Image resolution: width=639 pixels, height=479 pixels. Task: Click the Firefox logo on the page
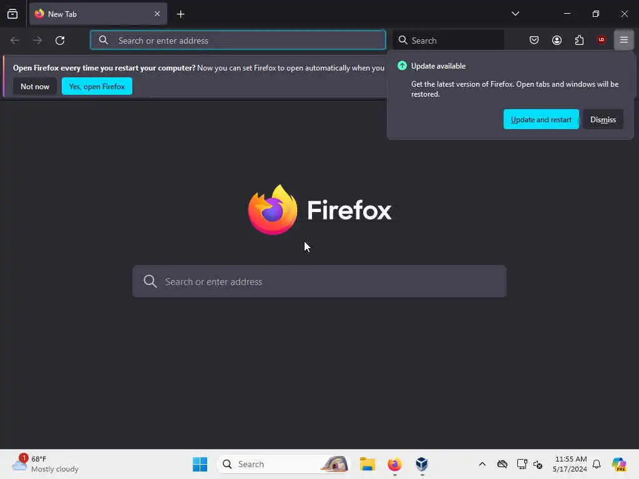273,210
